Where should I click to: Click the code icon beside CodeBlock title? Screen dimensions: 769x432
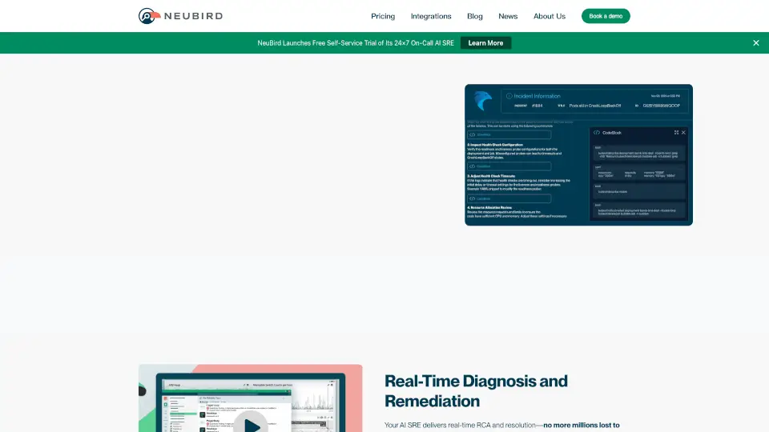597,132
